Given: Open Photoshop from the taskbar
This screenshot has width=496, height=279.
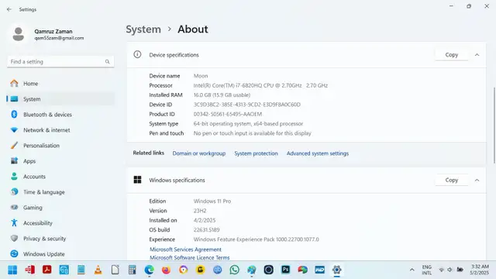Looking at the screenshot, I should pos(286,270).
